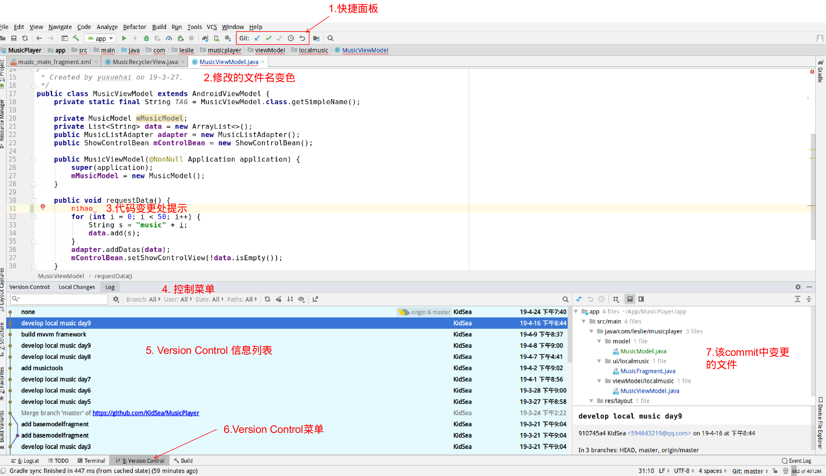The width and height of the screenshot is (826, 476).
Task: Open Git show history clock icon
Action: click(x=291, y=38)
